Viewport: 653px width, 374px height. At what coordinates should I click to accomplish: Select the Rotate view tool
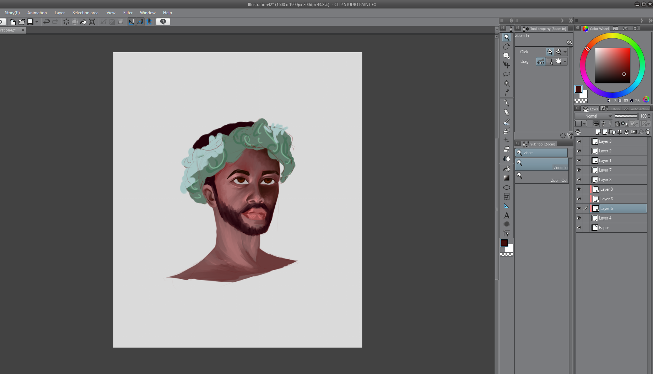506,47
